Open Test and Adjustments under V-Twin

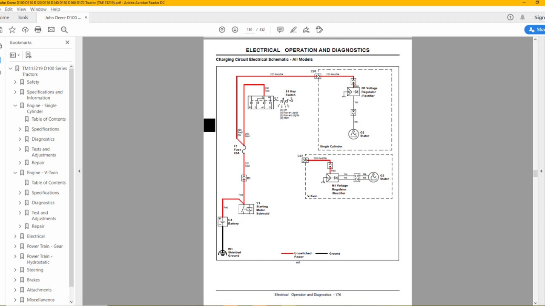(x=44, y=215)
